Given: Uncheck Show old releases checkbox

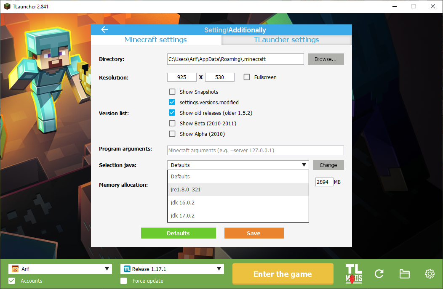Looking at the screenshot, I should pyautogui.click(x=172, y=113).
